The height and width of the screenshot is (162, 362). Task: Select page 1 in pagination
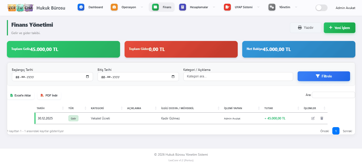click(x=336, y=131)
